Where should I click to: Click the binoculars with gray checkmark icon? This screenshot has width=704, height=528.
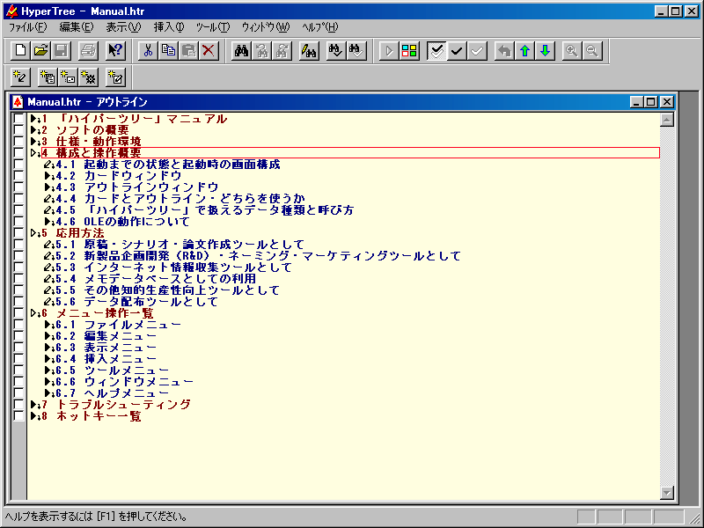356,51
